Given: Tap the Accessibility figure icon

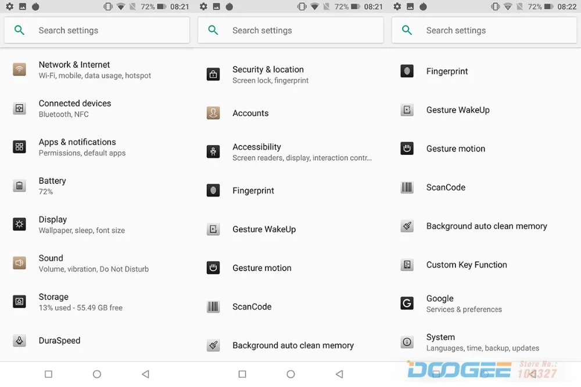Looking at the screenshot, I should coord(213,151).
